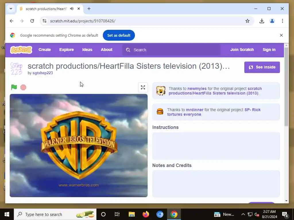The height and width of the screenshot is (220, 294).
Task: Open the Explore page
Action: (x=67, y=50)
